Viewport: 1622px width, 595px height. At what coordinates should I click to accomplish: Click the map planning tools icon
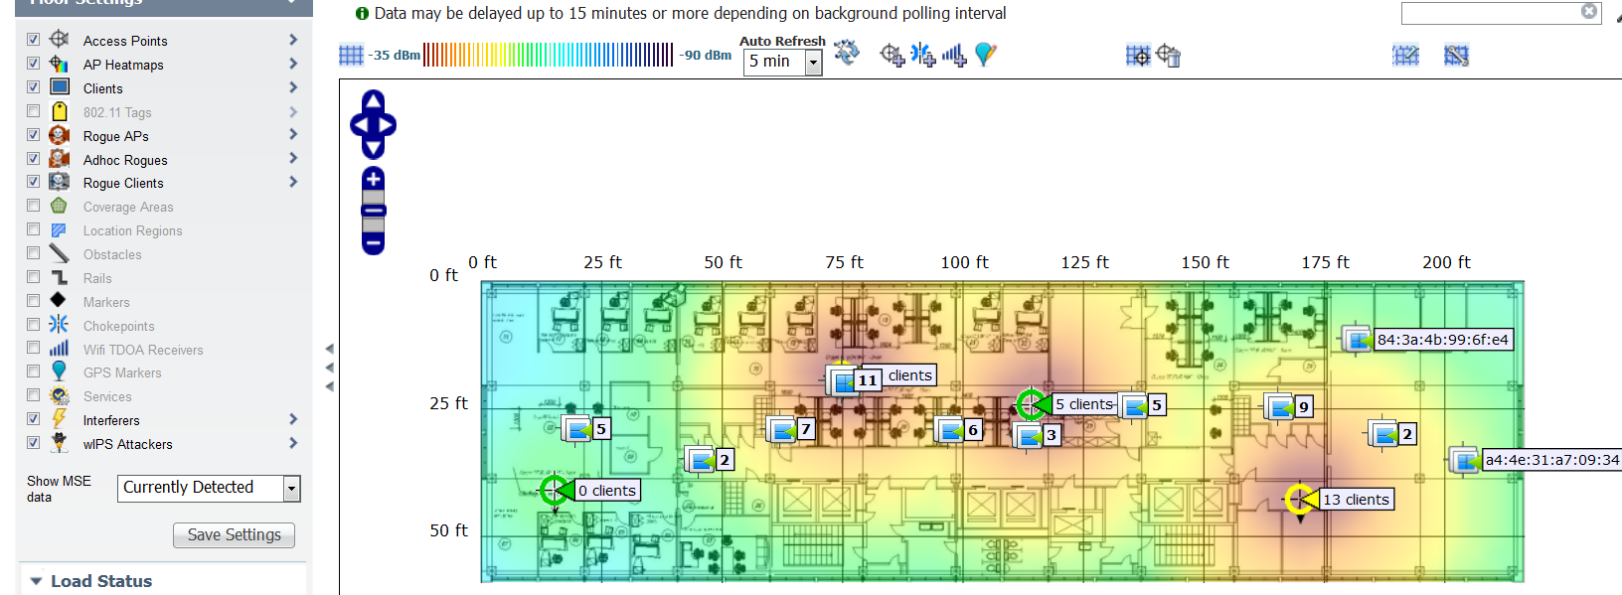coord(1456,56)
